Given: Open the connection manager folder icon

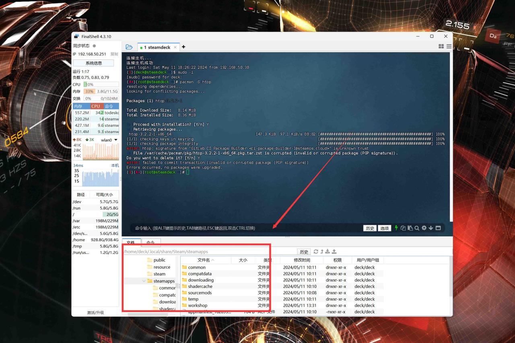Looking at the screenshot, I should (x=129, y=47).
